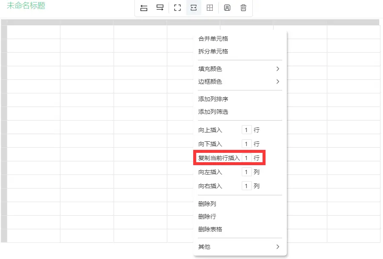Click the save floppy-disk icon
The width and height of the screenshot is (383, 259).
(x=227, y=8)
